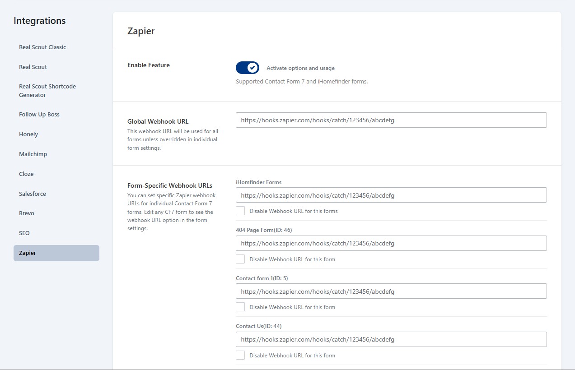Click 'Global Webhook URL' label
The height and width of the screenshot is (370, 575).
click(158, 121)
